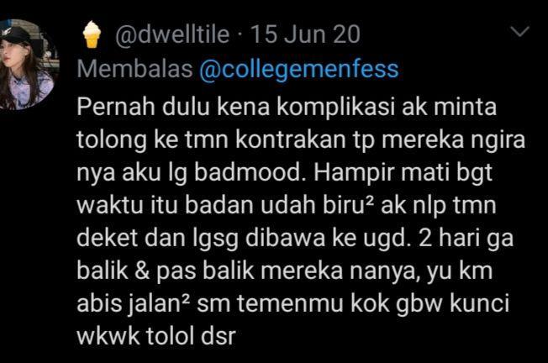Click the ice cream emoji display name
548x363 pixels.
tap(92, 34)
